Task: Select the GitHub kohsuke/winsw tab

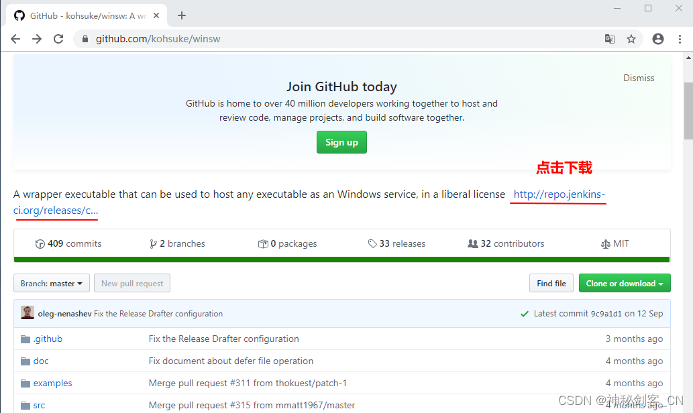Action: pos(87,15)
